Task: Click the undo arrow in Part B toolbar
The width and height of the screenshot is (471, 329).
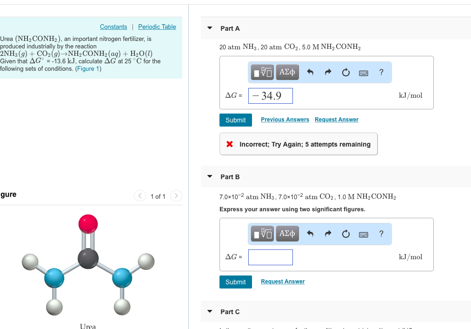Action: click(310, 234)
